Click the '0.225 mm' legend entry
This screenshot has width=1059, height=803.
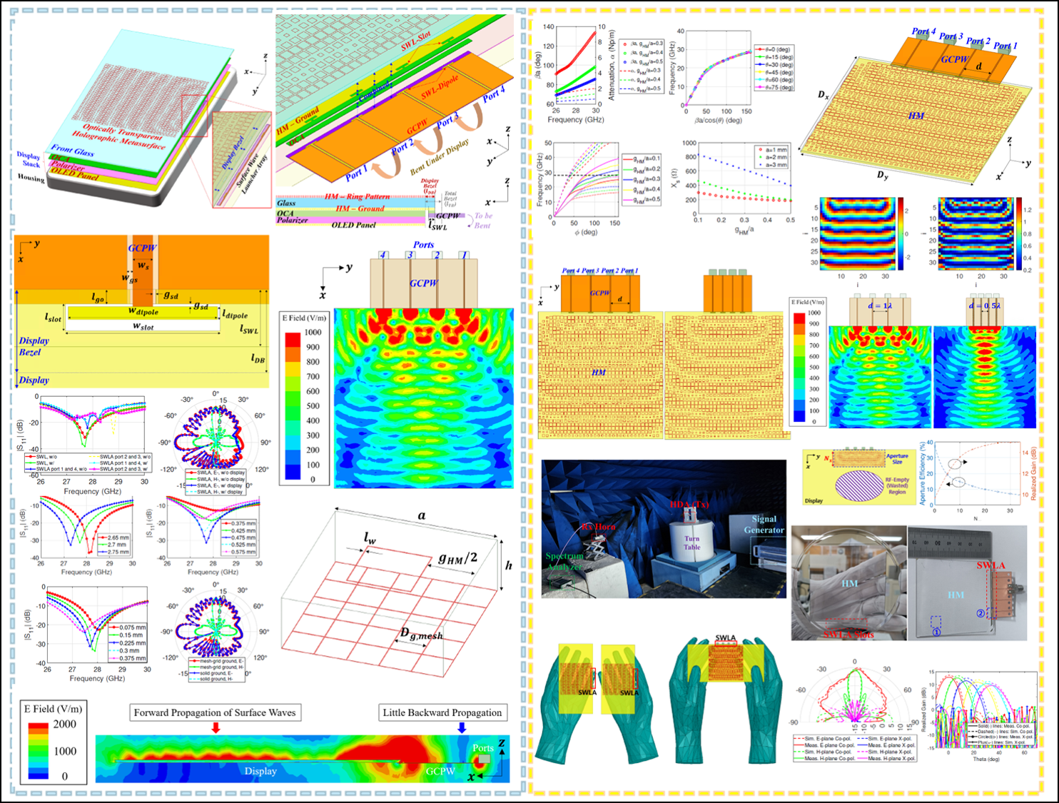point(127,642)
